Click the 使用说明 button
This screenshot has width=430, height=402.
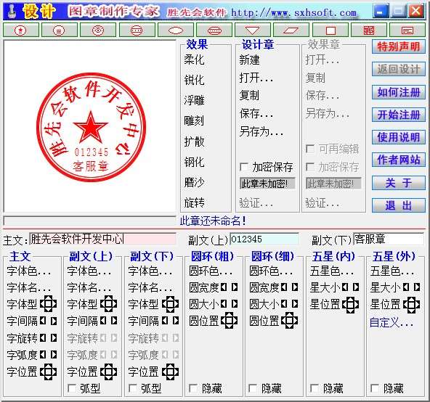[399, 137]
